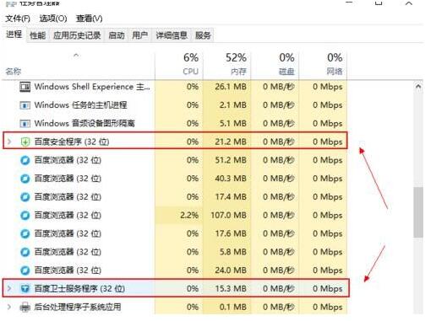Select the 百度安全程序 (32 位) name
This screenshot has width=425, height=321.
pyautogui.click(x=72, y=142)
